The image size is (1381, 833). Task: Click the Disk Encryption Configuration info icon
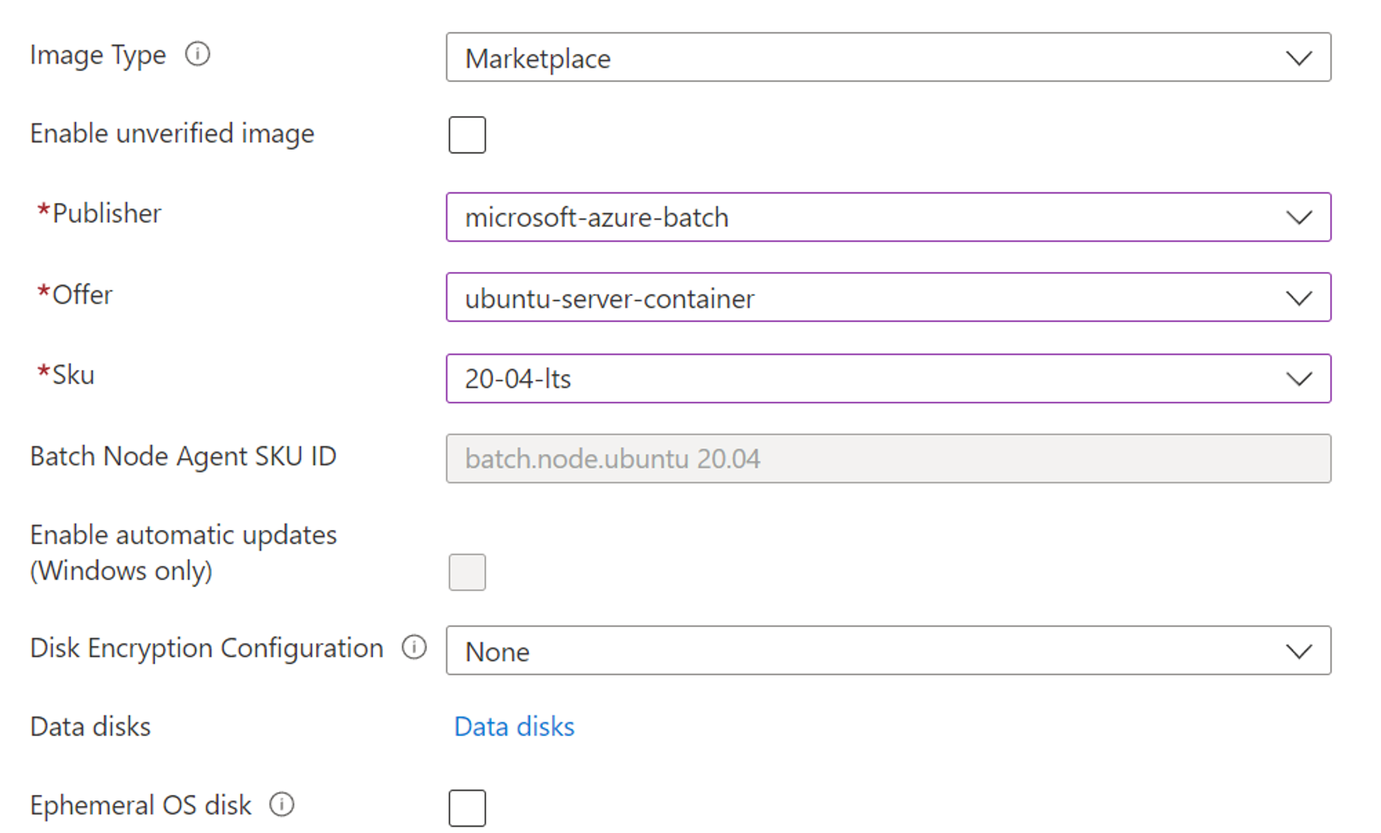(414, 648)
